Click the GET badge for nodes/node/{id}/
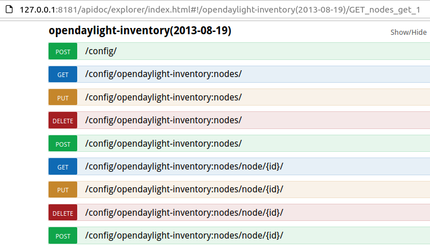The image size is (430, 246). pos(63,167)
